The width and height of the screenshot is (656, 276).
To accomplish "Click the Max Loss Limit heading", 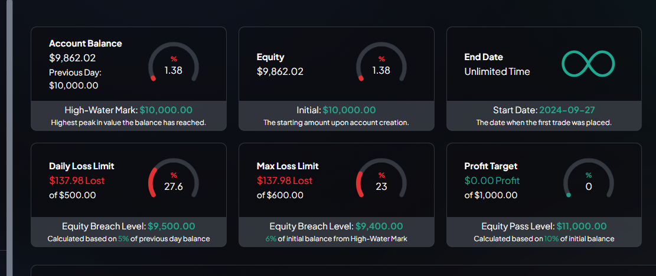I will coord(288,166).
